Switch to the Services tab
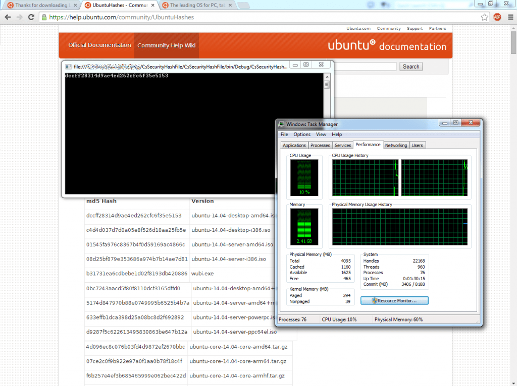The image size is (517, 386). (x=343, y=145)
